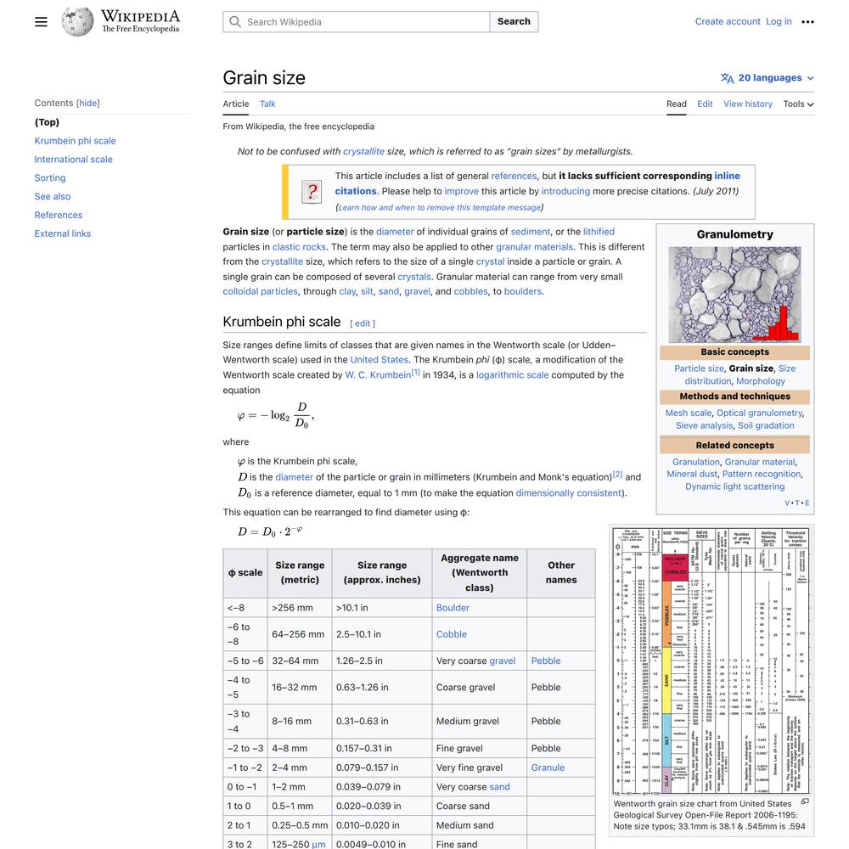
Task: Open Sieve analysis link in infobox
Action: tap(705, 425)
